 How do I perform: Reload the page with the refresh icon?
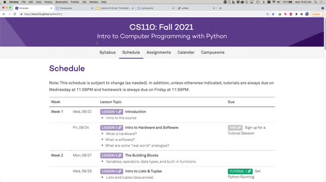click(14, 14)
